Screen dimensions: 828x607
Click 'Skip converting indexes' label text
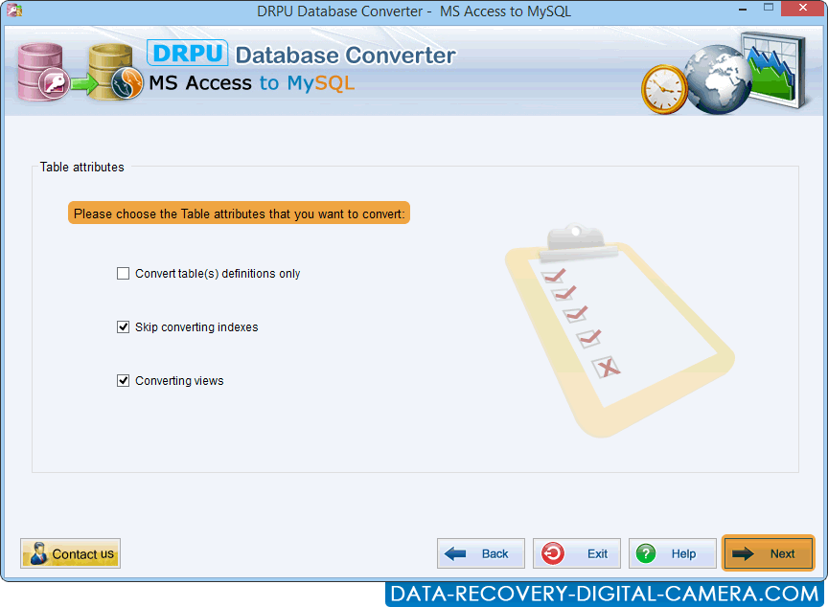[196, 327]
